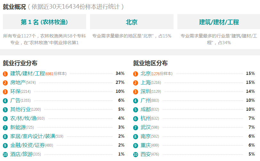Click teal rank 10 badge beside 酒店/旅游

point(5,154)
